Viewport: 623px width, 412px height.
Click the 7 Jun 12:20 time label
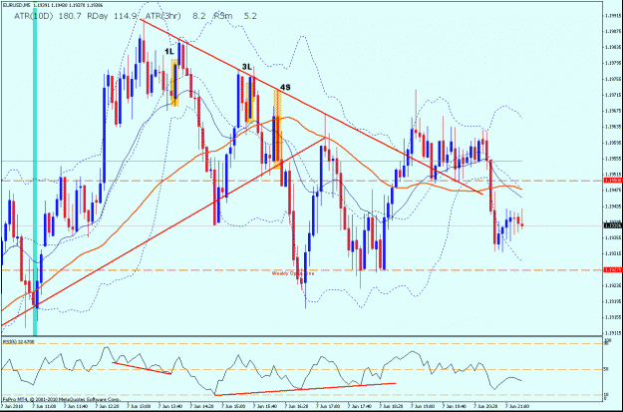click(108, 407)
